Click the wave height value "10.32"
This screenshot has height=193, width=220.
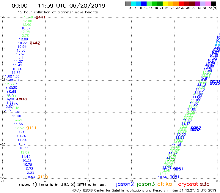click(x=27, y=160)
